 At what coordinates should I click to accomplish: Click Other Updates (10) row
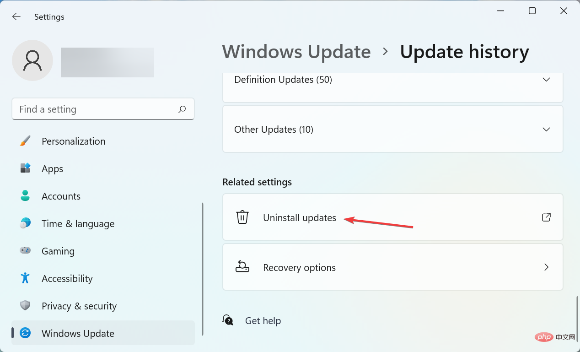point(392,130)
